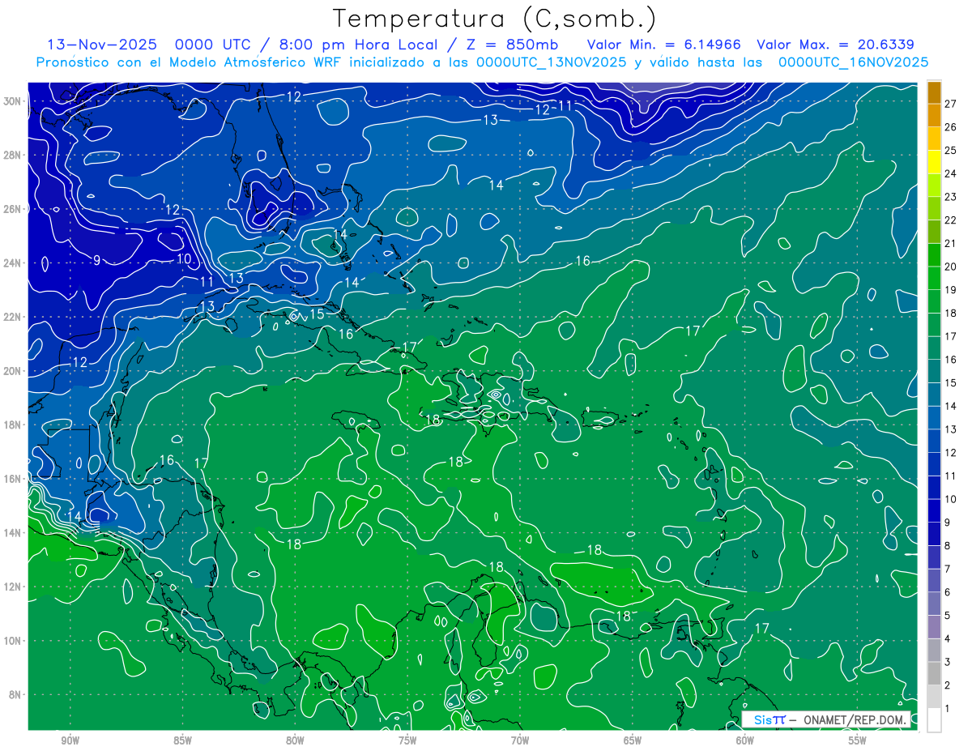Pick the green swatch between 20 and 21
The width and height of the screenshot is (972, 751).
tap(934, 255)
